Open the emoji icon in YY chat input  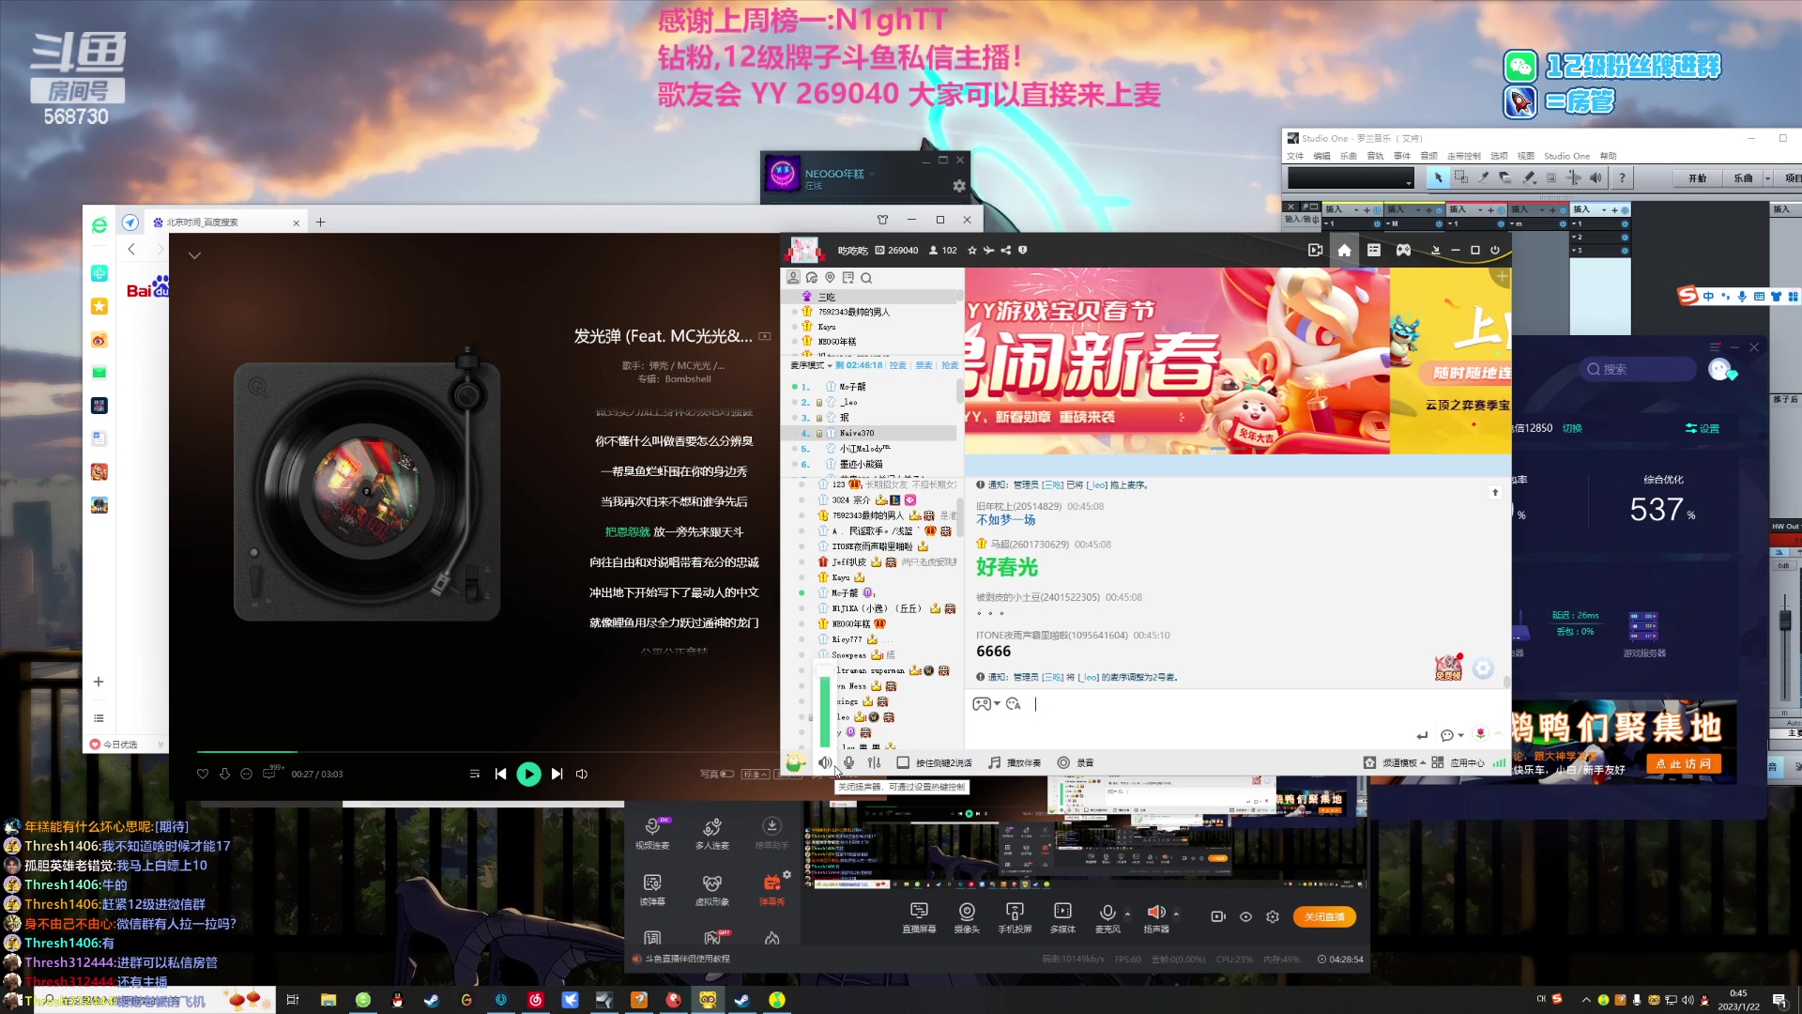click(x=1013, y=703)
